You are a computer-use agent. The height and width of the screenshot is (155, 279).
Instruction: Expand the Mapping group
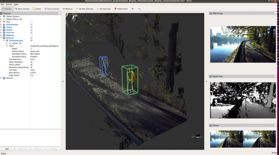(x=1, y=35)
